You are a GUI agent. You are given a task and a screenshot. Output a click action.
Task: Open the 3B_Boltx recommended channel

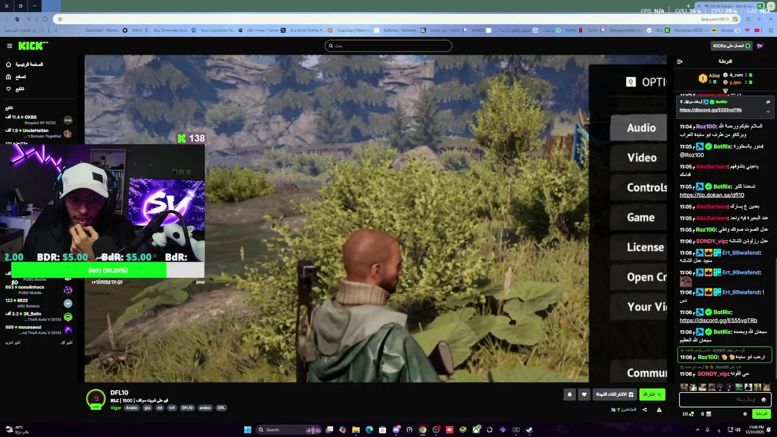point(39,316)
